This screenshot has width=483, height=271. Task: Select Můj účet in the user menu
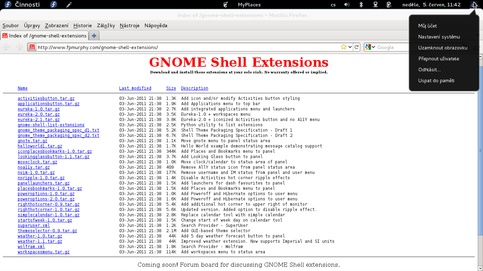427,26
